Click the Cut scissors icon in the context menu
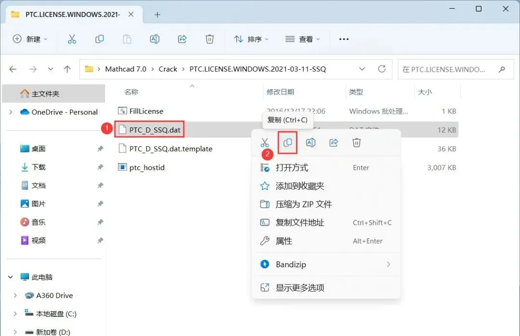The image size is (520, 336). point(265,143)
